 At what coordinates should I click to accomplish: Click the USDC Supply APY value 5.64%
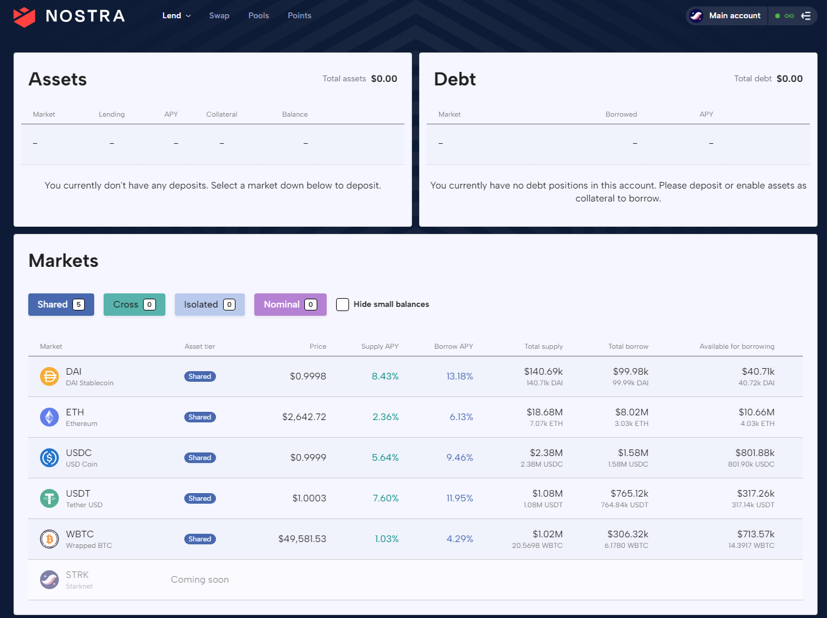385,458
